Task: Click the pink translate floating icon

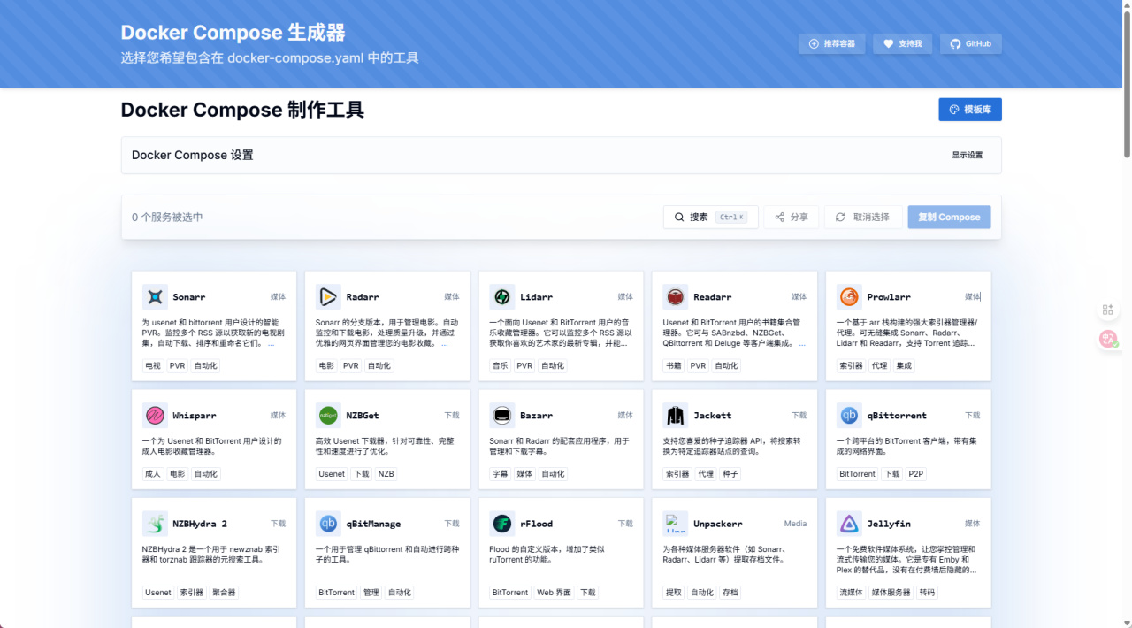Action: point(1107,338)
